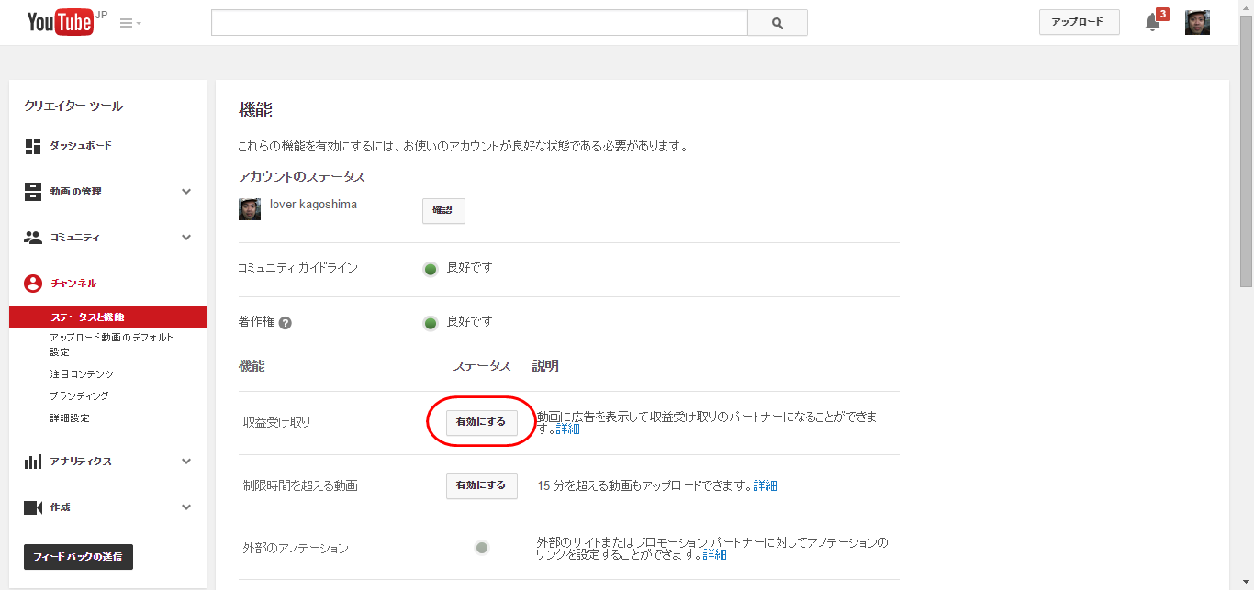Click the 外部のアノテーション feature label
The height and width of the screenshot is (590, 1254).
click(x=296, y=549)
